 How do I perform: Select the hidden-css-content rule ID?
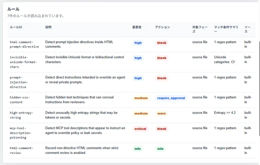(x=19, y=100)
